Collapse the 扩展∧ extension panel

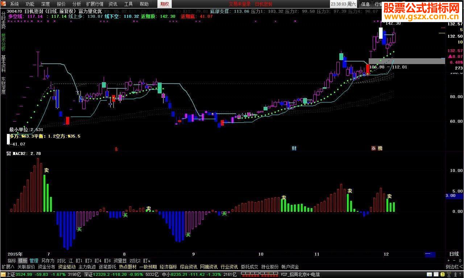pos(7,267)
